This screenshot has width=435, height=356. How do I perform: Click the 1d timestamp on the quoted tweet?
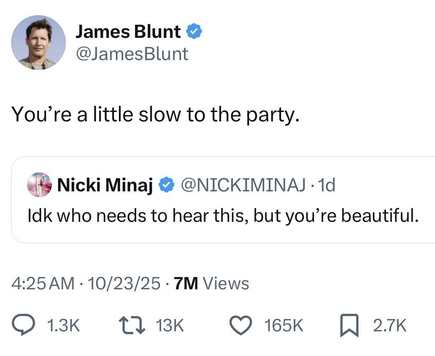click(326, 186)
